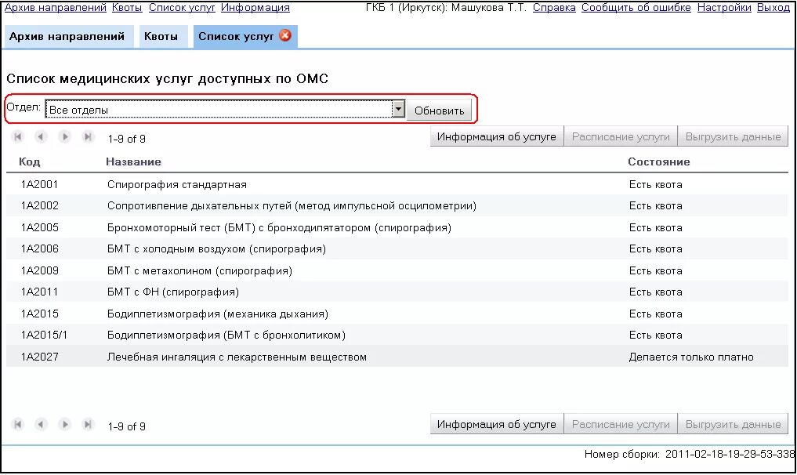Viewport: 797px width, 475px height.
Task: Click top Информация об услуге button
Action: click(497, 137)
